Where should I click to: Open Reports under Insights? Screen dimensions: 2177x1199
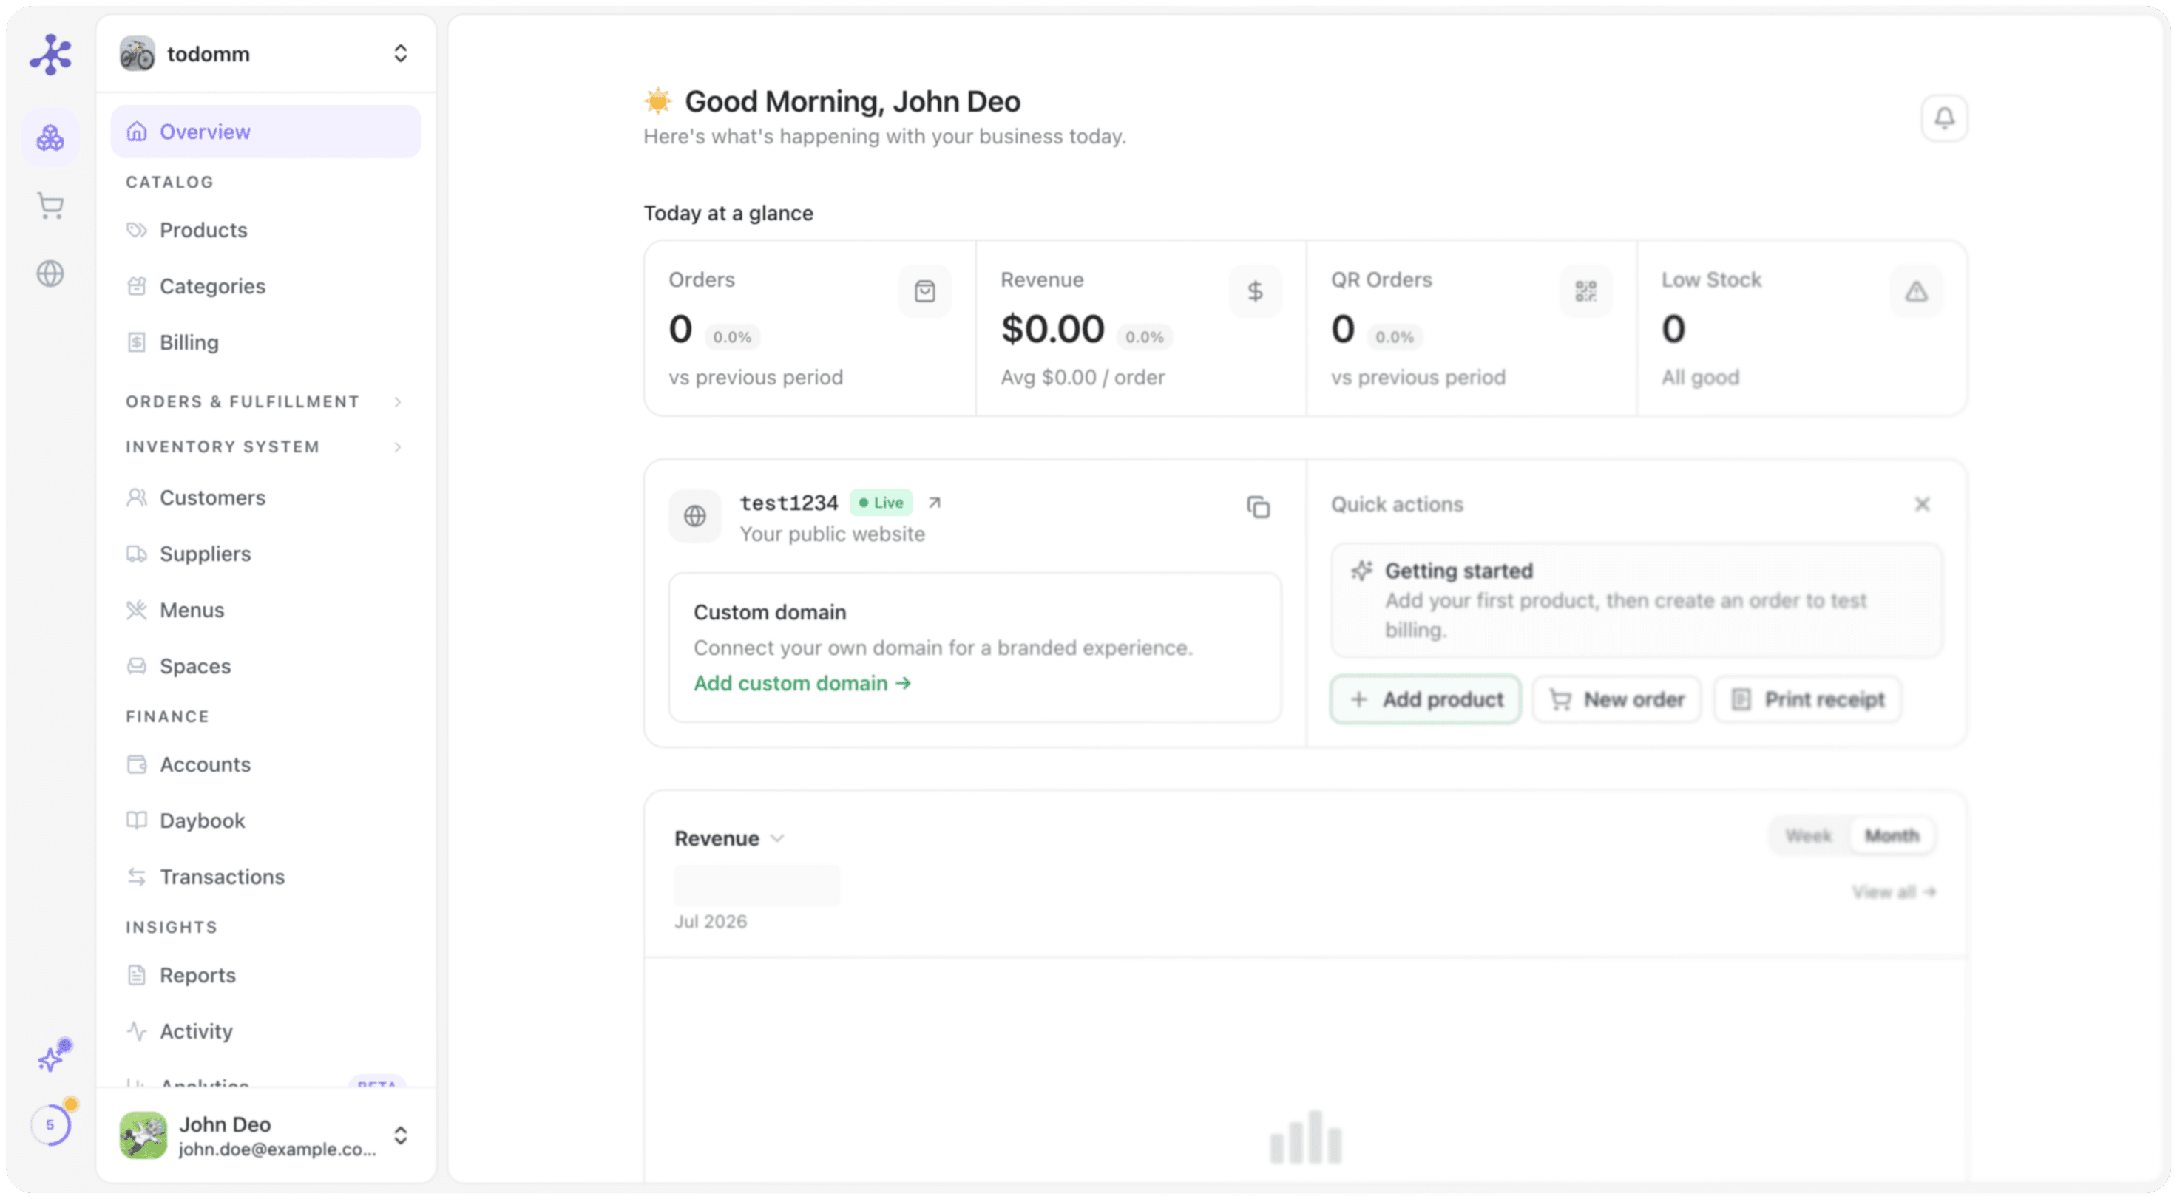pyautogui.click(x=265, y=976)
